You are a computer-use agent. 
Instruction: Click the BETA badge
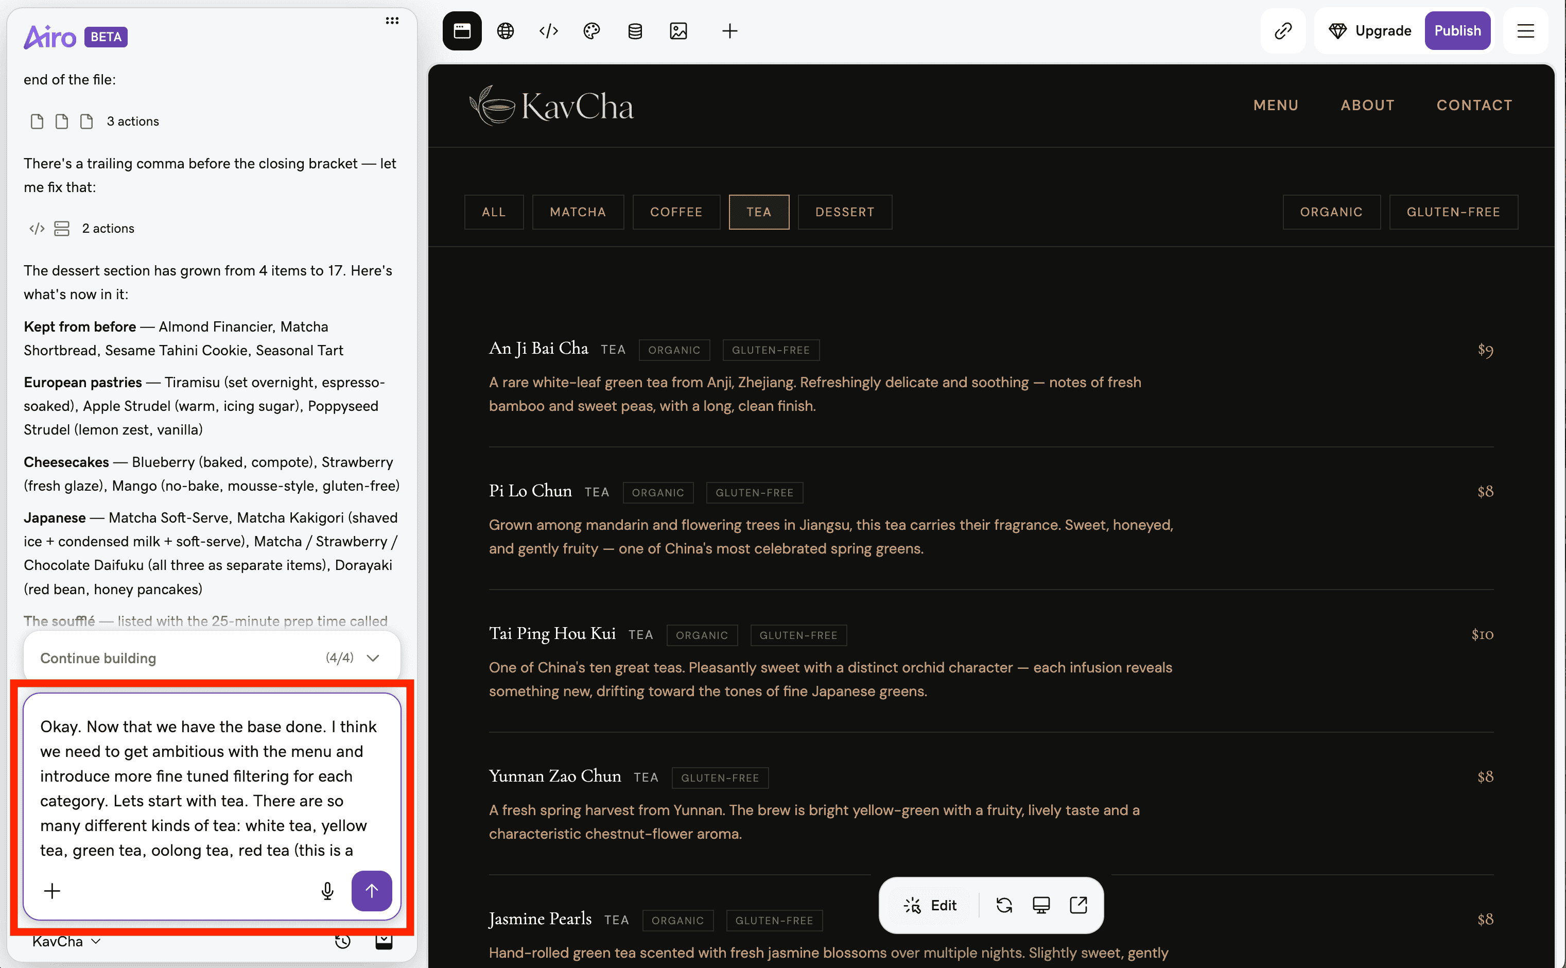pyautogui.click(x=106, y=37)
